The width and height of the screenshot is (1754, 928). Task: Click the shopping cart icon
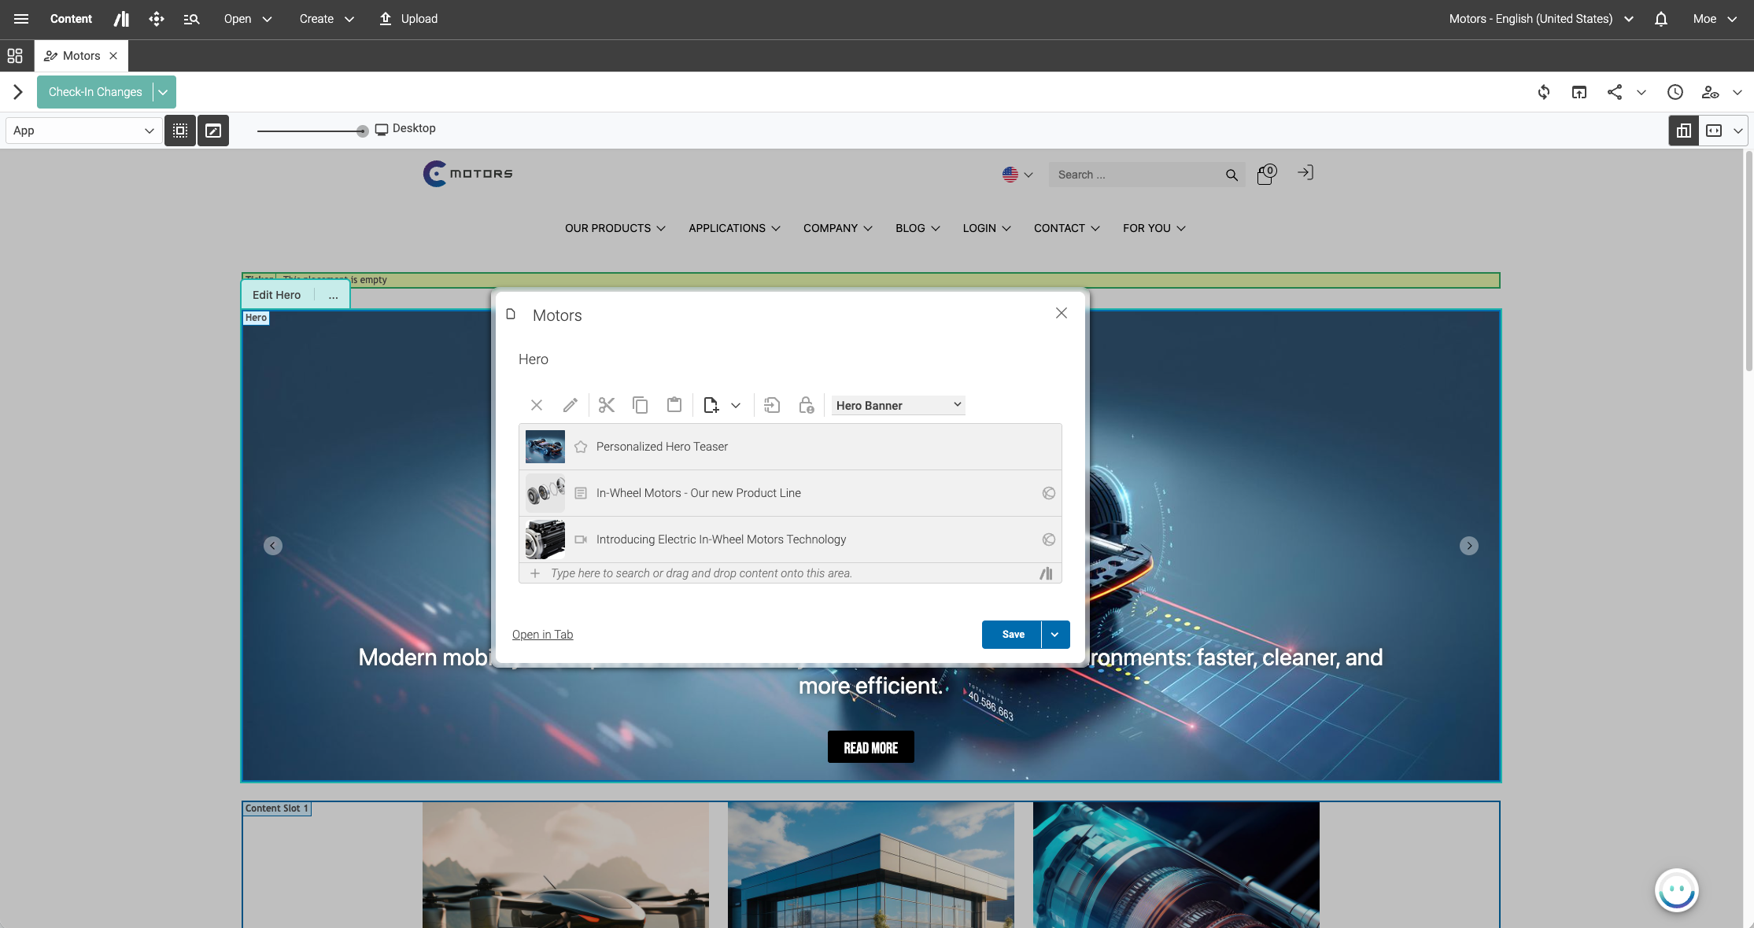click(x=1265, y=174)
